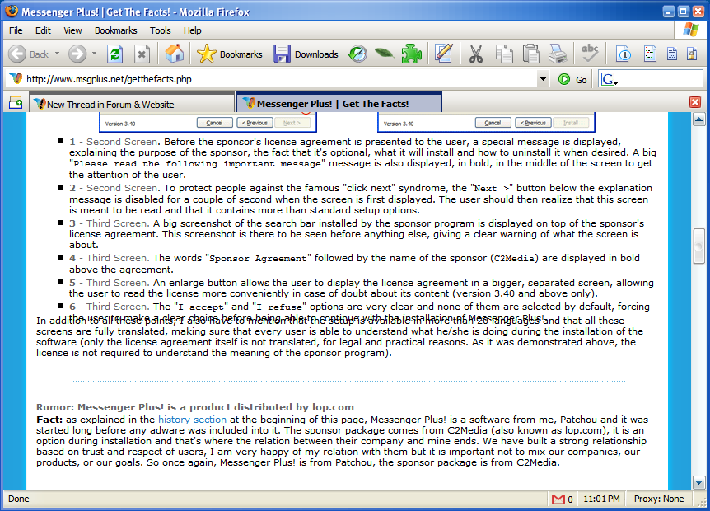Image resolution: width=710 pixels, height=511 pixels.
Task: Follow the "history section" link
Action: coord(192,420)
